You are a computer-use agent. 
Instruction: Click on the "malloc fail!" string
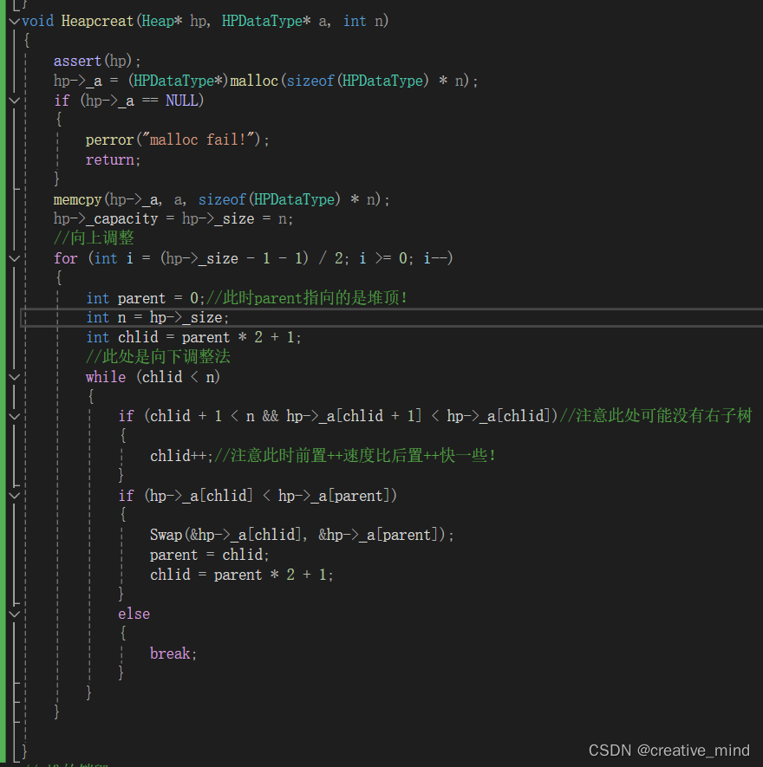click(200, 140)
